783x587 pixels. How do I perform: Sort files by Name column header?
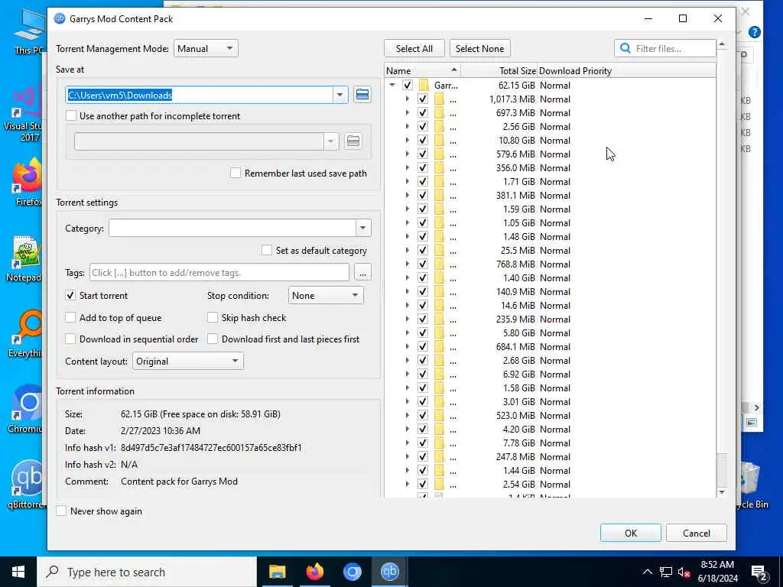(422, 71)
